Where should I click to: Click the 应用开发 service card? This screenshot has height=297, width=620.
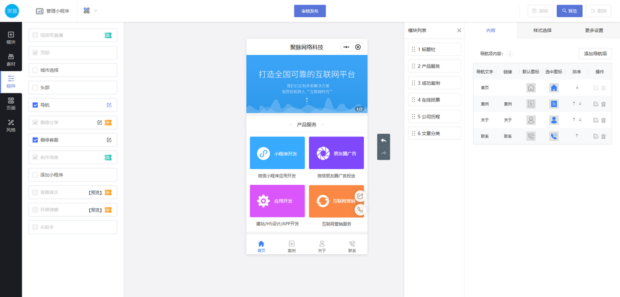point(277,201)
